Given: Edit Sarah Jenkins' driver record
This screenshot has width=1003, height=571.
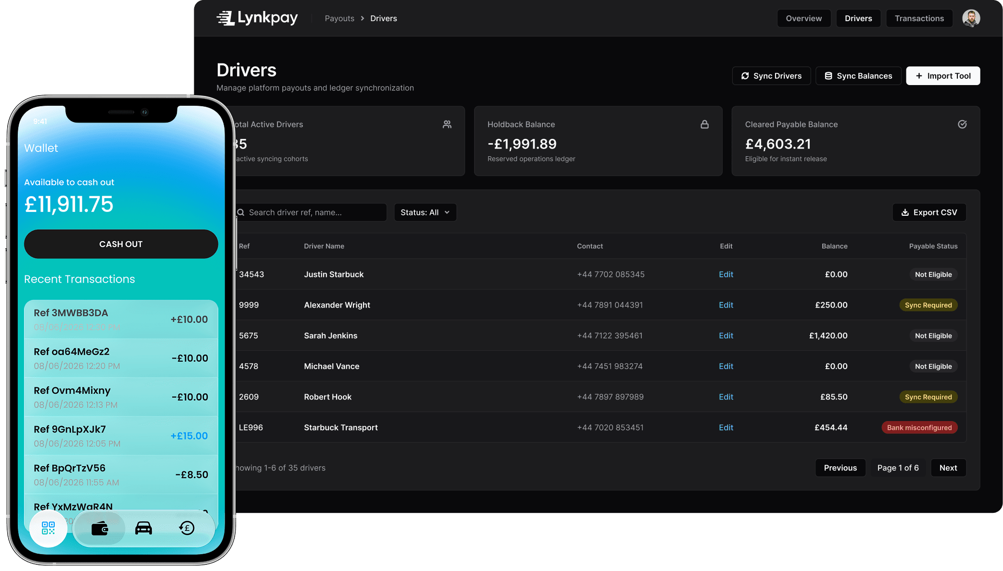Looking at the screenshot, I should pyautogui.click(x=726, y=335).
